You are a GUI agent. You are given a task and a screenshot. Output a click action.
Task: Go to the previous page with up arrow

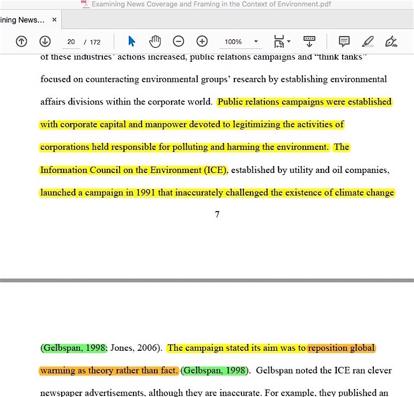click(21, 42)
